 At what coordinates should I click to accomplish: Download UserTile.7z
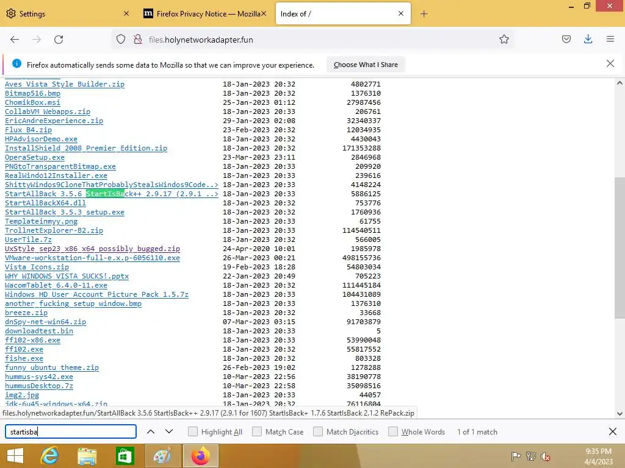click(x=28, y=239)
